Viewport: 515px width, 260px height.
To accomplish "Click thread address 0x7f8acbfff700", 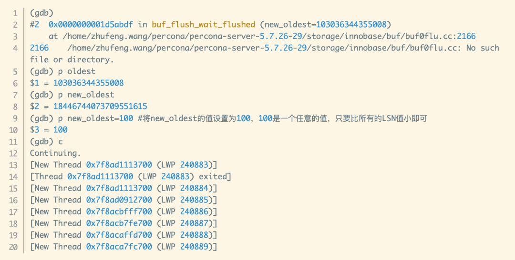I will 119,212.
